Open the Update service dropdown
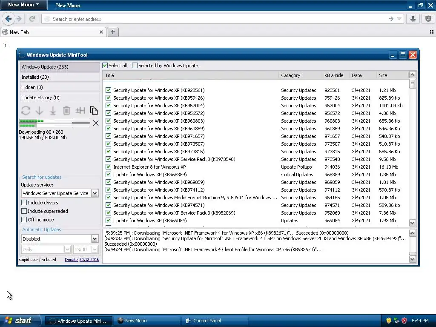The image size is (436, 327). pos(95,193)
